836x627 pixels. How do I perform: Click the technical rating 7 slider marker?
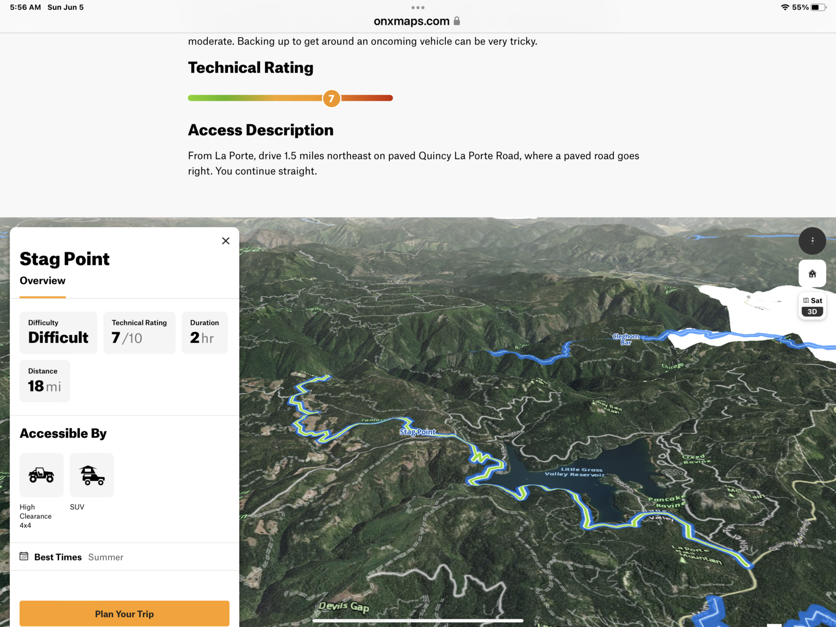click(x=331, y=98)
